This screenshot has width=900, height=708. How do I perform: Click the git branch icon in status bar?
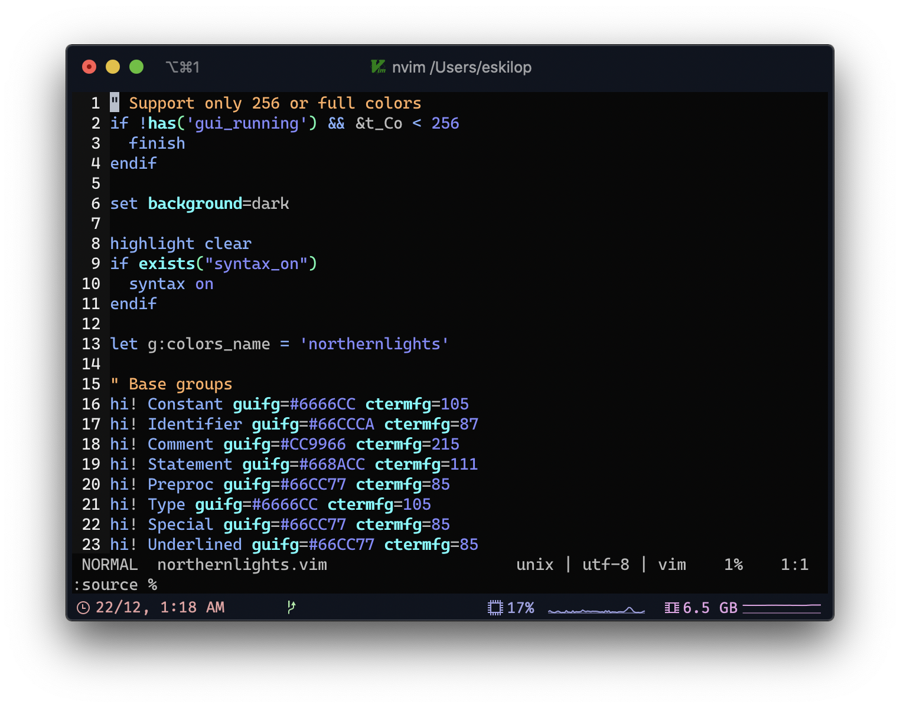click(x=291, y=607)
